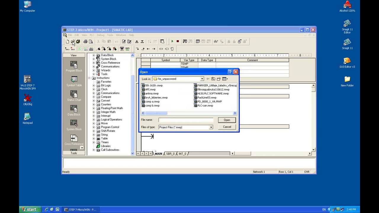This screenshot has width=379, height=213.
Task: Click the Windows Start button
Action: tap(30, 209)
